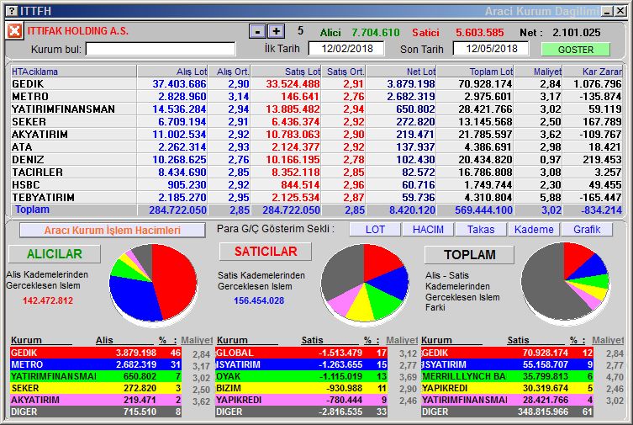Switch display to LOT
This screenshot has height=425, width=633.
tap(375, 230)
